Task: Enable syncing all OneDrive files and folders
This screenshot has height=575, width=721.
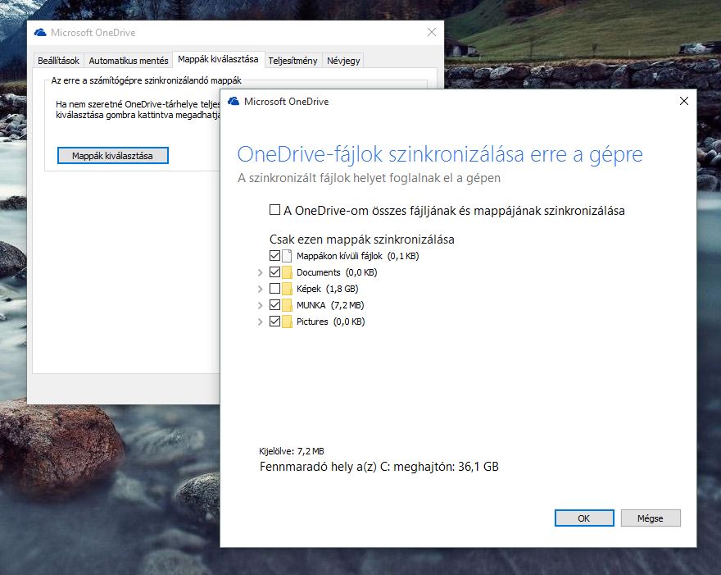Action: coord(274,210)
